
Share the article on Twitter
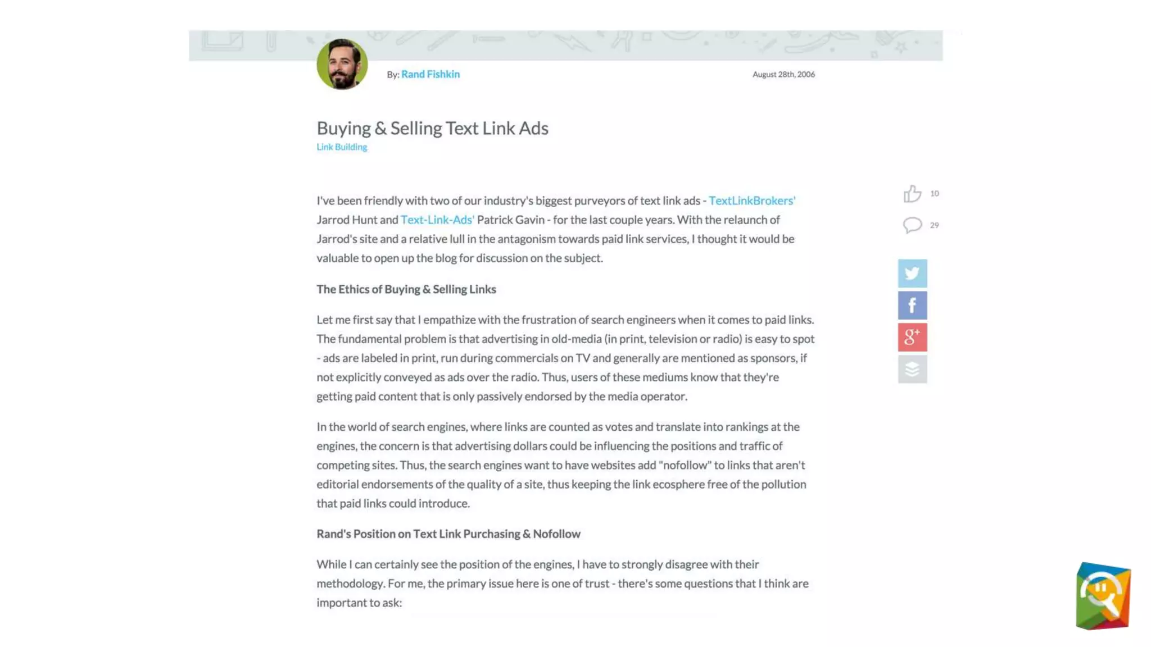(912, 274)
